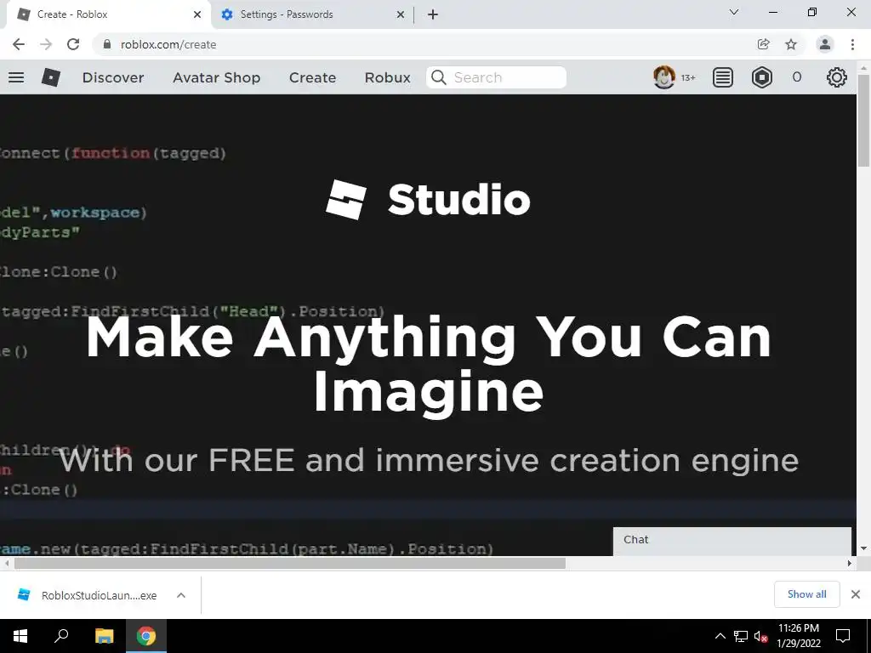Click the site security lock icon
Screen dimensions: 871x653
click(x=106, y=44)
